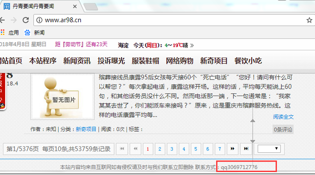Viewport: 315px width, 175px height.
Task: Open the 服装鞋帽 menu item
Action: [145, 61]
